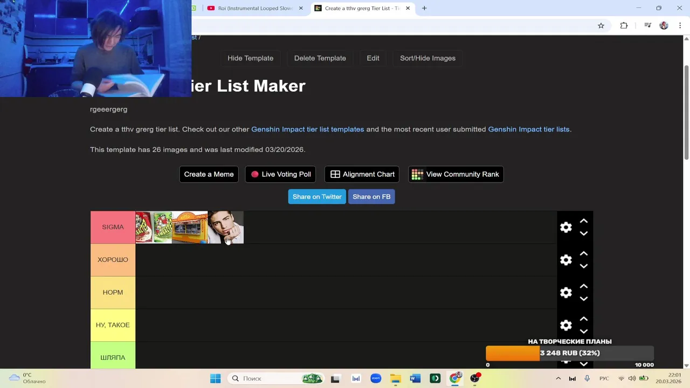Image resolution: width=690 pixels, height=388 pixels.
Task: Open settings gear for SIGMA tier
Action: [x=565, y=227]
